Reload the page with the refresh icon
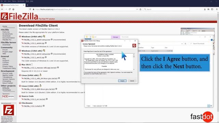219x123 pixels. pos(10,9)
